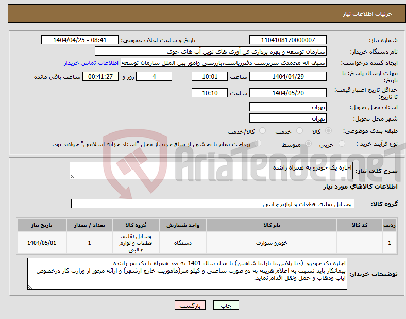Click the شرح کلی نیاز description textarea
This screenshot has height=319, width=406.
[211, 171]
